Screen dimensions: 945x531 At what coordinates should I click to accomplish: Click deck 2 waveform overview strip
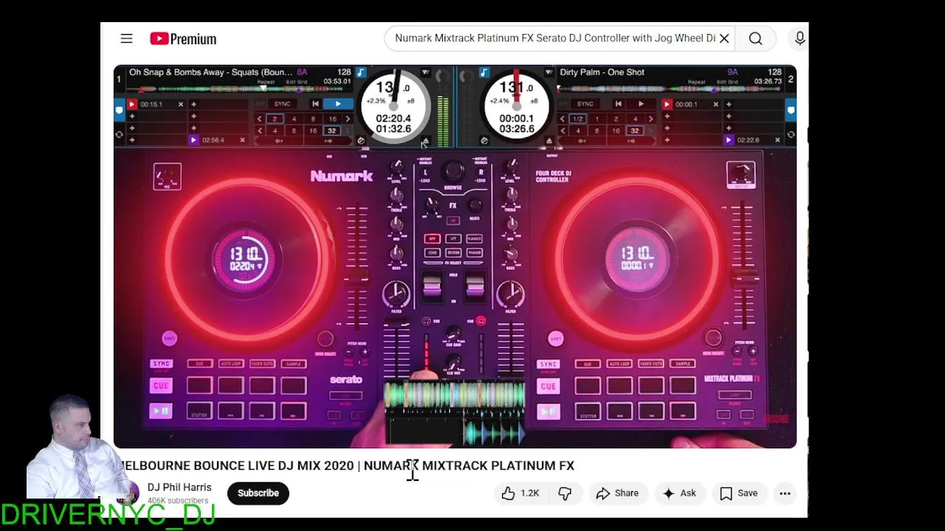click(x=670, y=89)
